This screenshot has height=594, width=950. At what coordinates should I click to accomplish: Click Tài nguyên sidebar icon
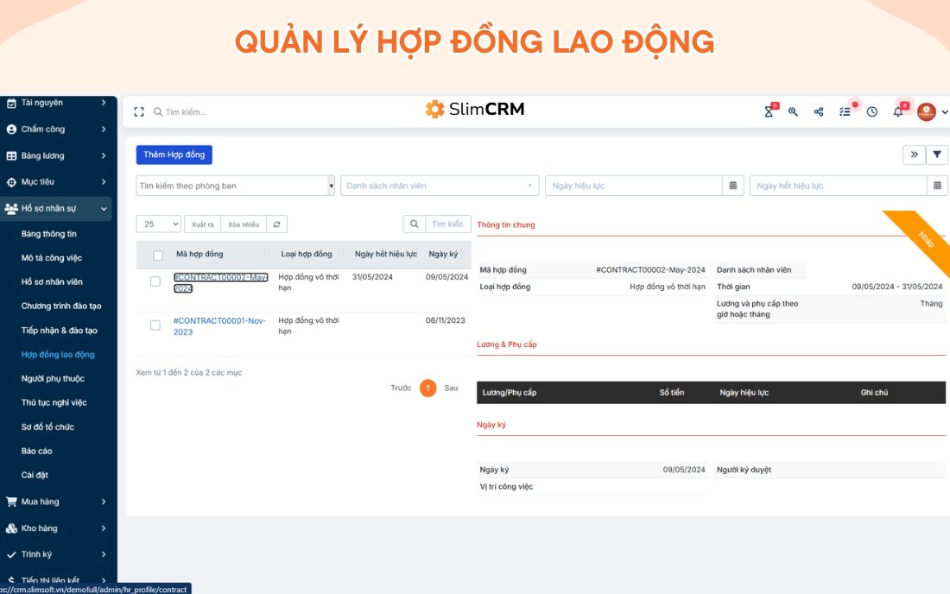[x=11, y=103]
